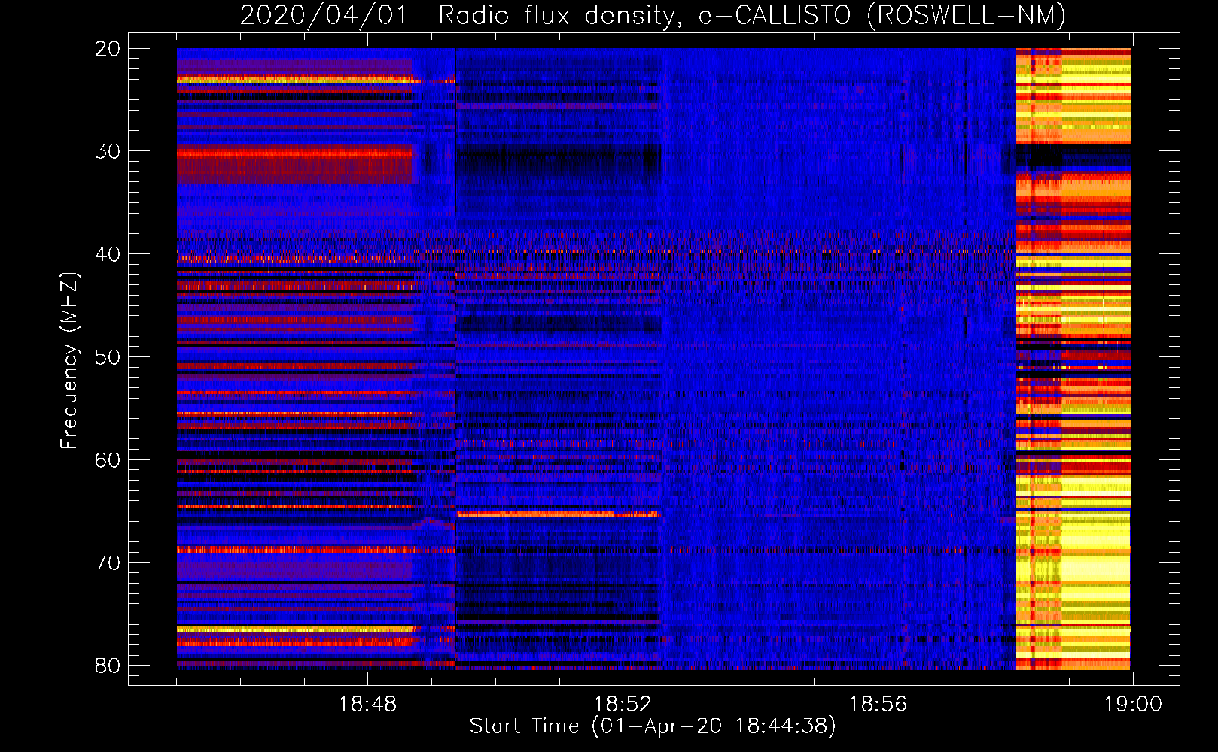Click the bright yellow burst region near 19:00
This screenshot has width=1218, height=752.
[x=1073, y=359]
